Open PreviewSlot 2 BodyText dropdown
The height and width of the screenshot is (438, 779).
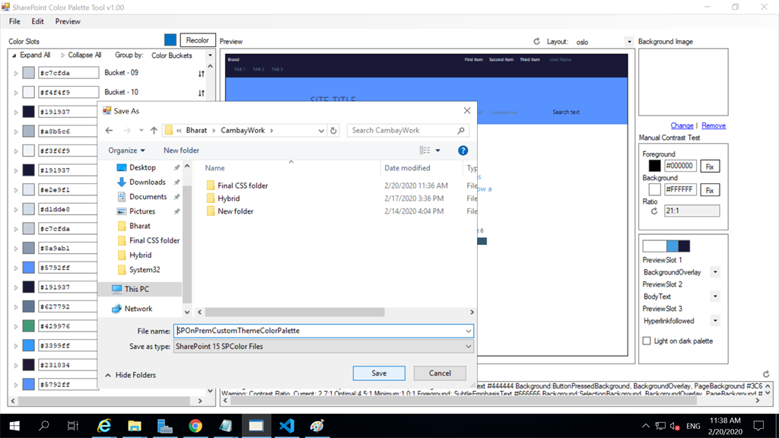pyautogui.click(x=715, y=297)
